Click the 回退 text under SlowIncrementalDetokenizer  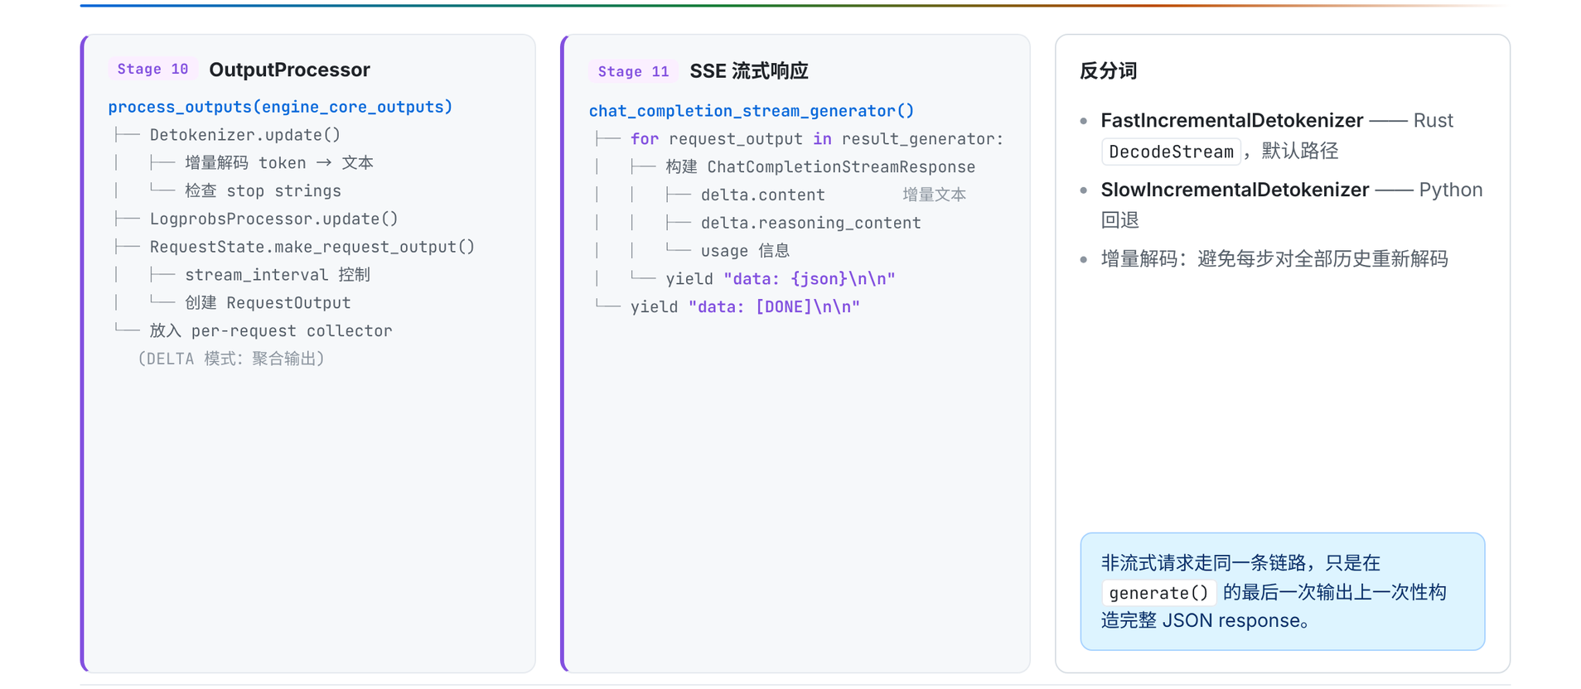coord(1119,220)
